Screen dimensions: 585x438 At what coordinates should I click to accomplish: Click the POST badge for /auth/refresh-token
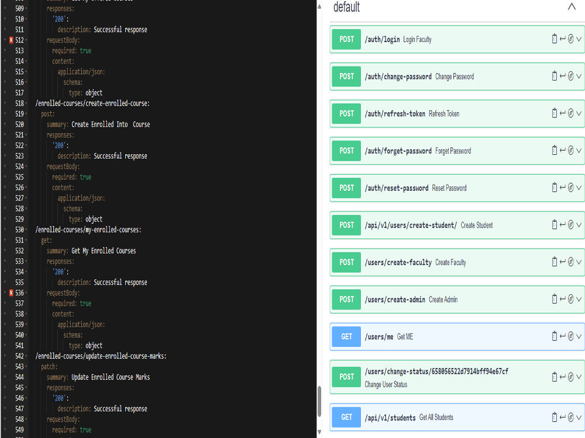coord(346,114)
